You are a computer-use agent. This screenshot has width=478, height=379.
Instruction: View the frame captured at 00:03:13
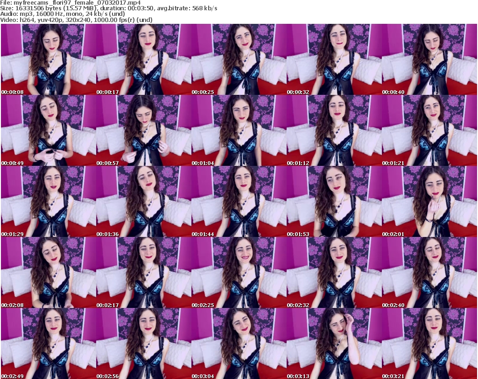[334, 343]
